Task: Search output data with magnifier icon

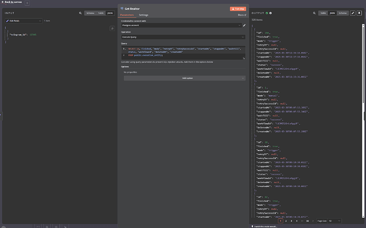Action: tap(314, 13)
